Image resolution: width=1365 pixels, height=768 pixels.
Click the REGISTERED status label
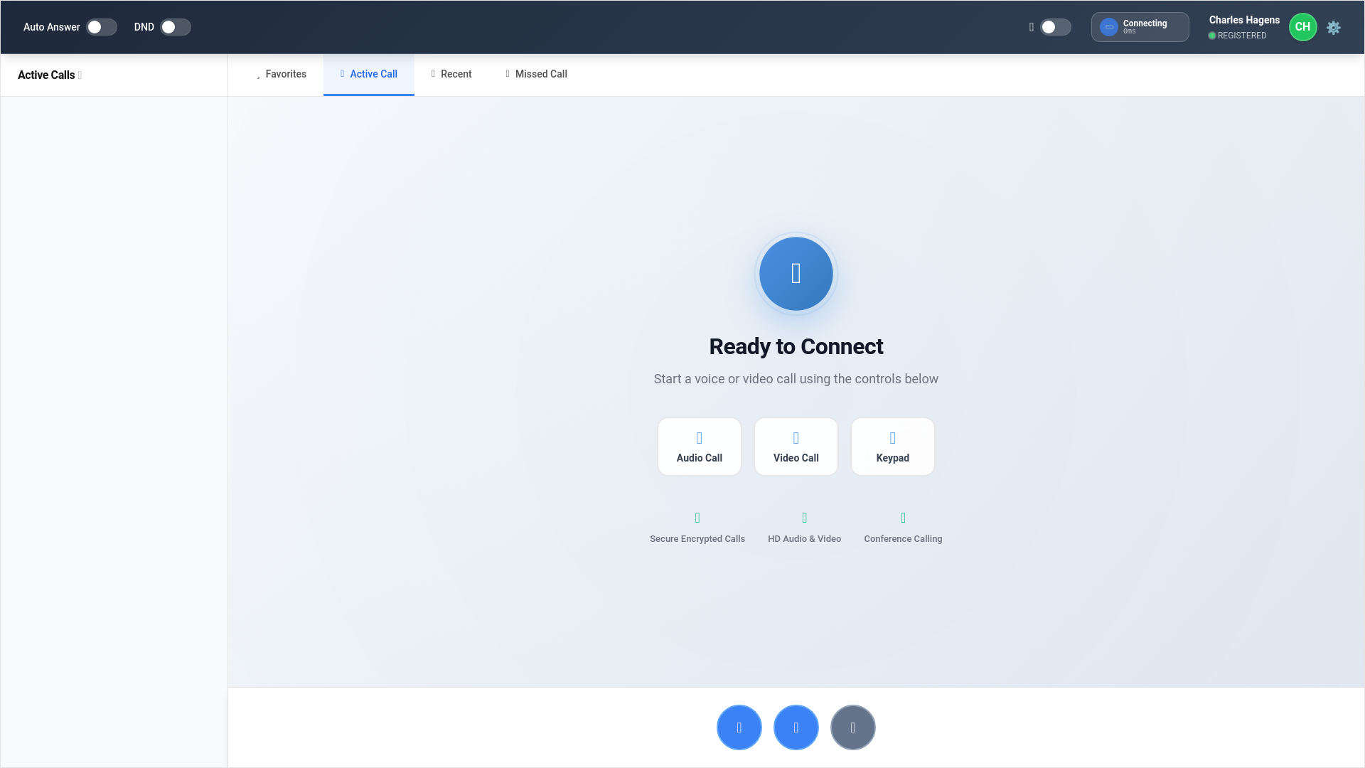point(1242,36)
